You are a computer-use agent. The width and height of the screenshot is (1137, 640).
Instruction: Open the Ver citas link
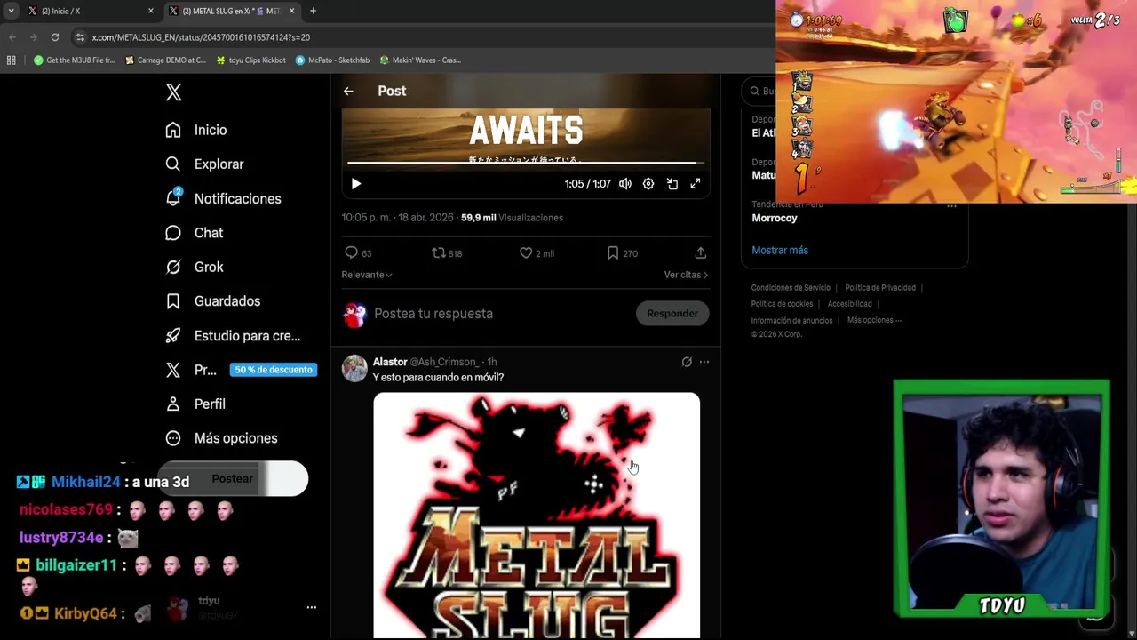coord(686,275)
